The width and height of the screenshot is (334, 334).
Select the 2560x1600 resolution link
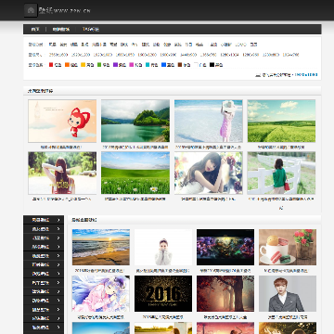click(x=58, y=55)
